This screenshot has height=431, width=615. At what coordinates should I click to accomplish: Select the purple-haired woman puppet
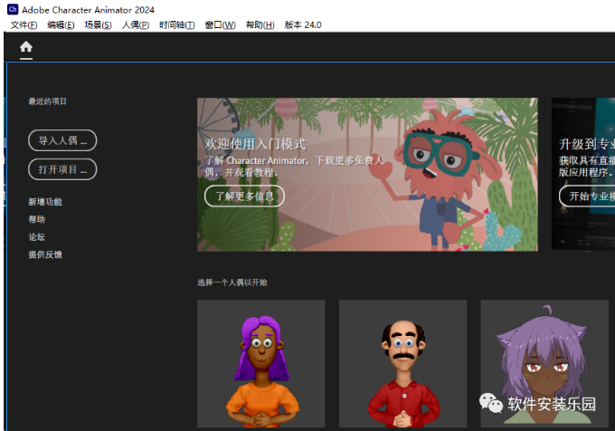coord(261,364)
